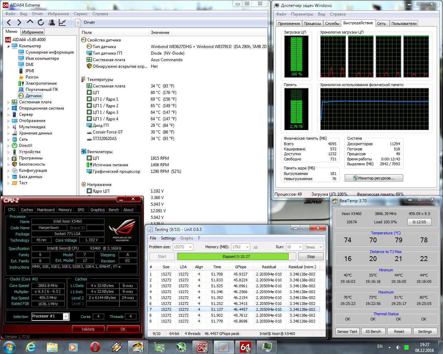The width and height of the screenshot is (443, 354).
Task: Launch Internet Explorer from the taskbar
Action: pos(31,347)
